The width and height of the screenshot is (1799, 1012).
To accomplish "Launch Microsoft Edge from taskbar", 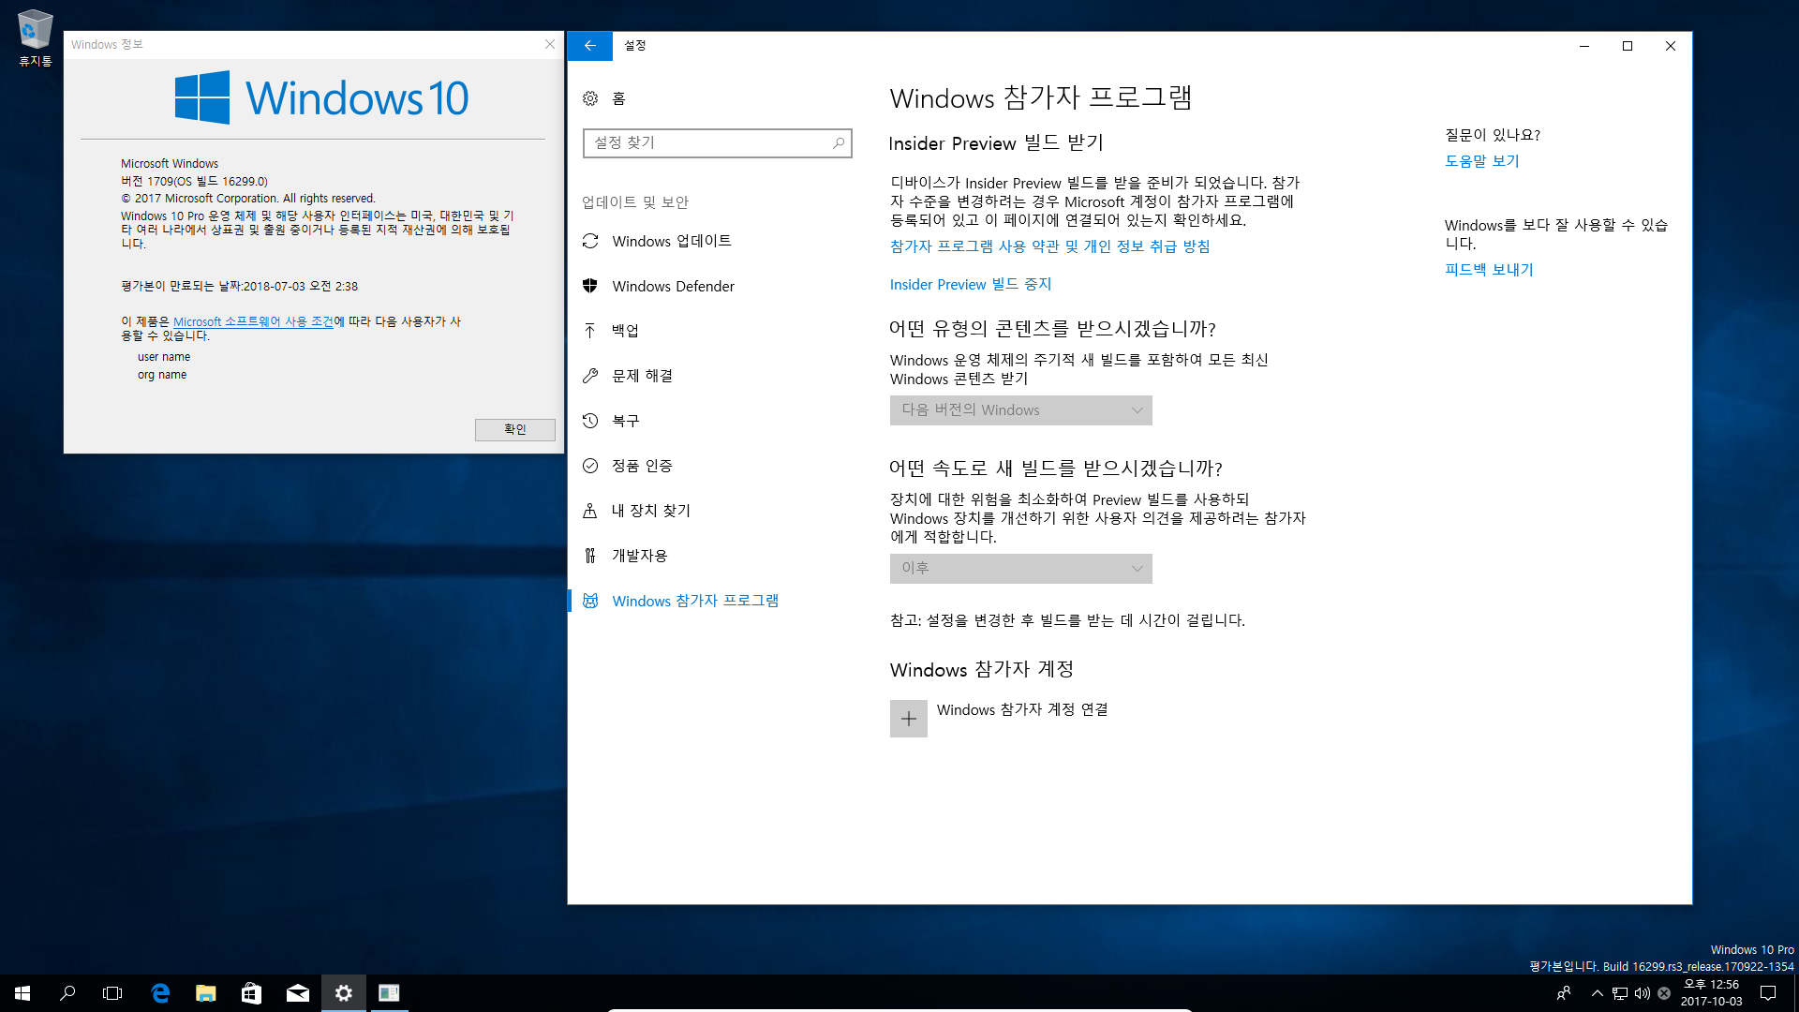I will (160, 993).
